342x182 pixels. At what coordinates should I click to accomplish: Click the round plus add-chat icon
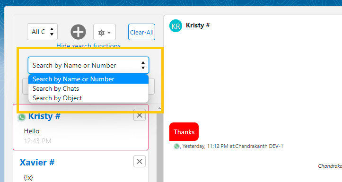point(78,32)
